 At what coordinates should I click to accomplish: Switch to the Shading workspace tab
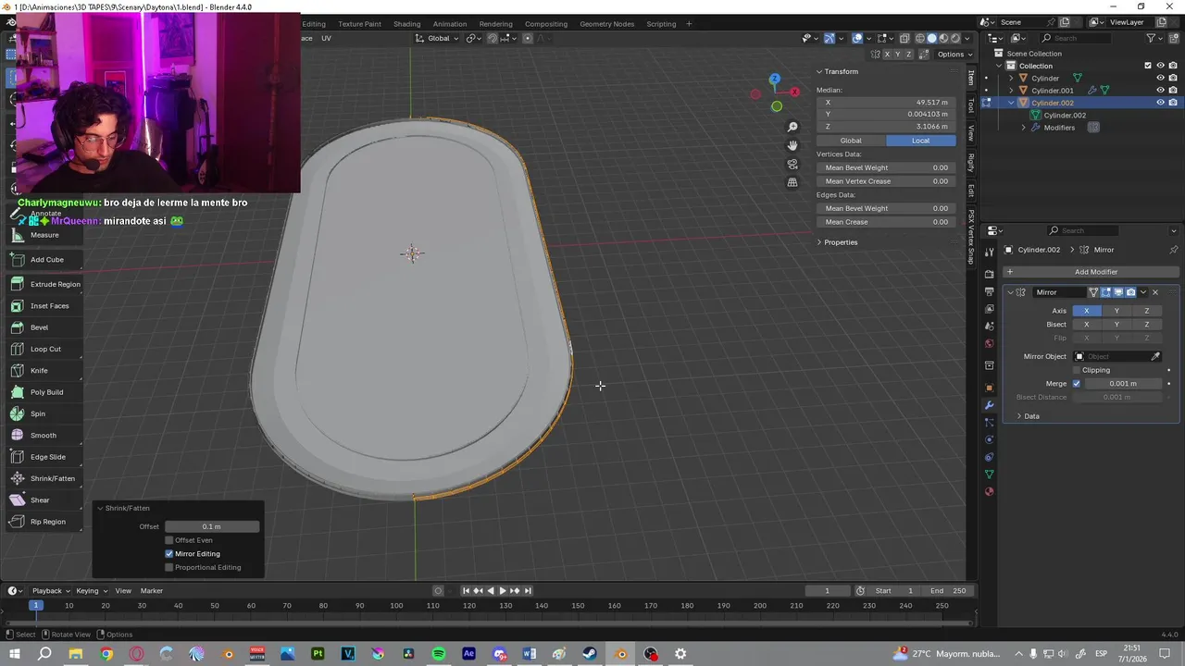(406, 24)
